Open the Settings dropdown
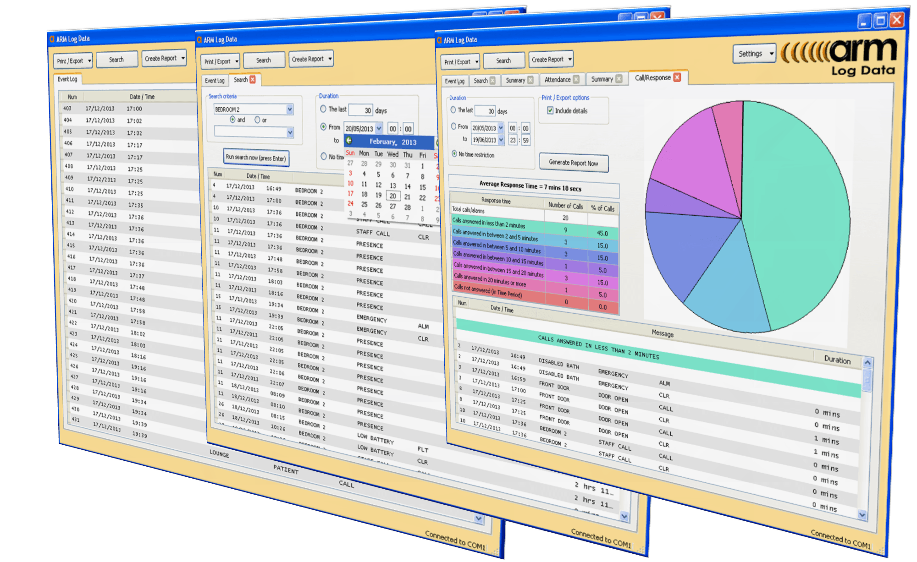This screenshot has width=917, height=562. click(x=754, y=54)
